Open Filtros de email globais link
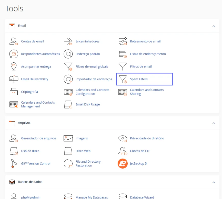 92,67
